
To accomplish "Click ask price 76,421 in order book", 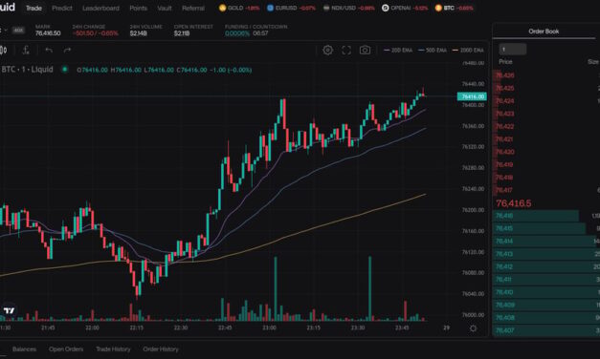I will (x=504, y=139).
